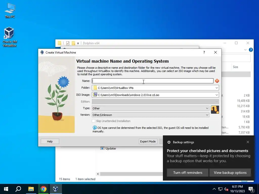Click the Help button in the dialog
The width and height of the screenshot is (259, 194).
(x=50, y=141)
